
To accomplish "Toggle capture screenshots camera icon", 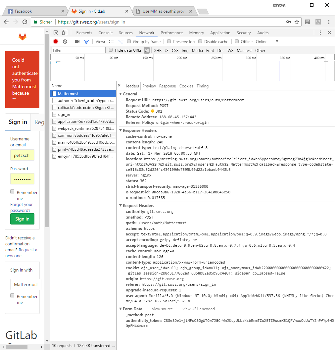I will click(x=77, y=41).
